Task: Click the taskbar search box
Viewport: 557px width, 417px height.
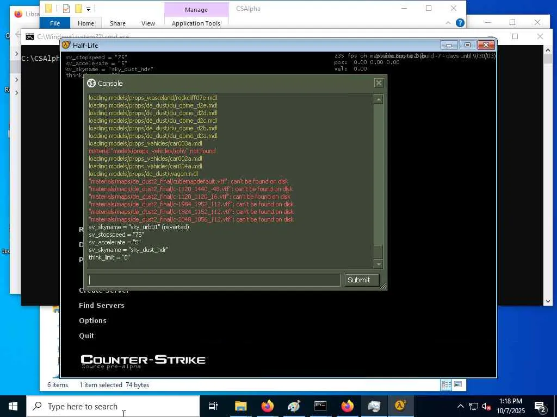Action: (113, 406)
